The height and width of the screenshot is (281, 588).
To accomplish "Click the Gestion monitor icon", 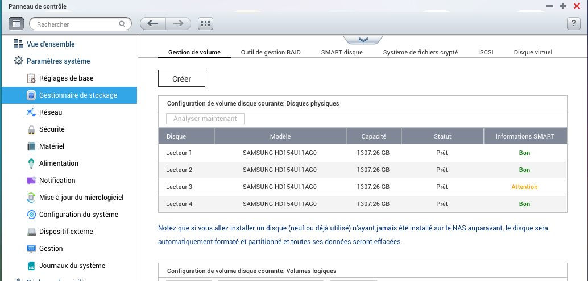I will point(31,249).
